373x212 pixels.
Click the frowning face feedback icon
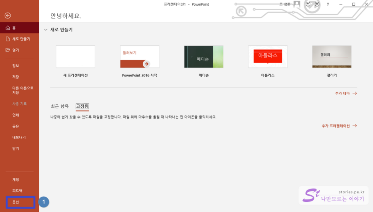tap(317, 4)
